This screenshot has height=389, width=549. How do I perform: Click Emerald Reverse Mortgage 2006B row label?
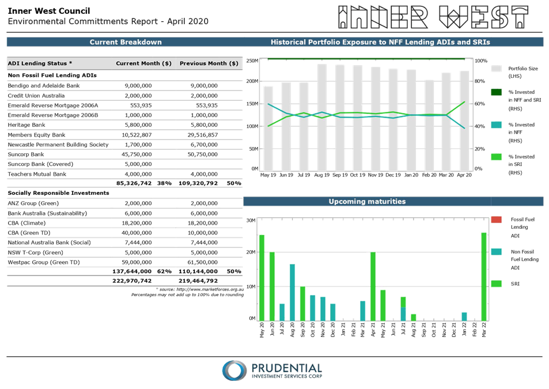click(x=53, y=115)
